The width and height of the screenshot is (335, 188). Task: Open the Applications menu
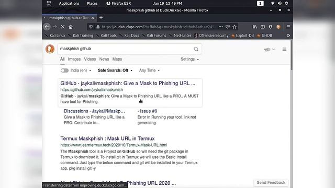[69, 4]
